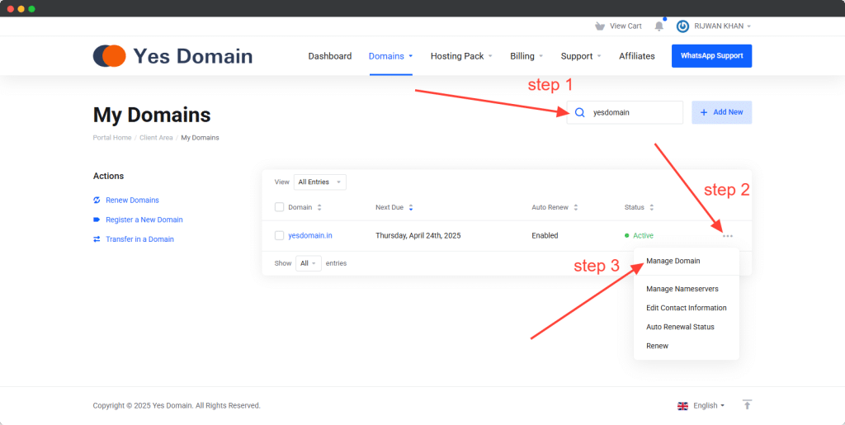Sort by the Domain column arrows
This screenshot has height=425, width=845.
click(x=319, y=207)
